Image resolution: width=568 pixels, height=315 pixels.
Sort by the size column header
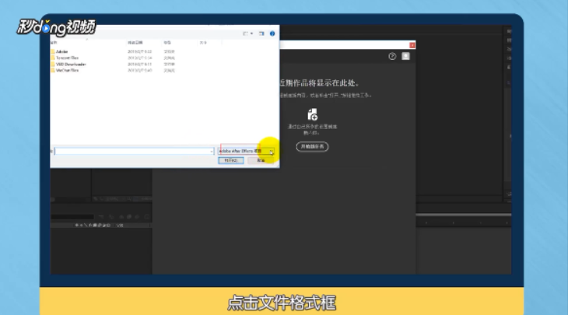click(x=203, y=43)
